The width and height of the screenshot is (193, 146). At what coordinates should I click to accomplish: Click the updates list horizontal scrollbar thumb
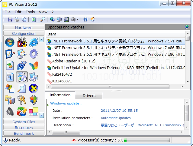pyautogui.click(x=110, y=87)
